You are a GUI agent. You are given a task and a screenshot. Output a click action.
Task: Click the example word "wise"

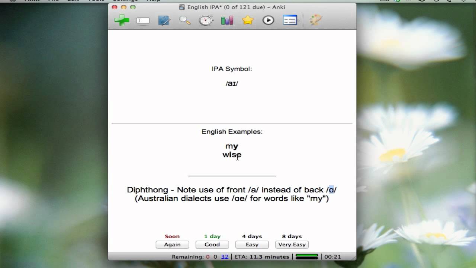coord(232,154)
